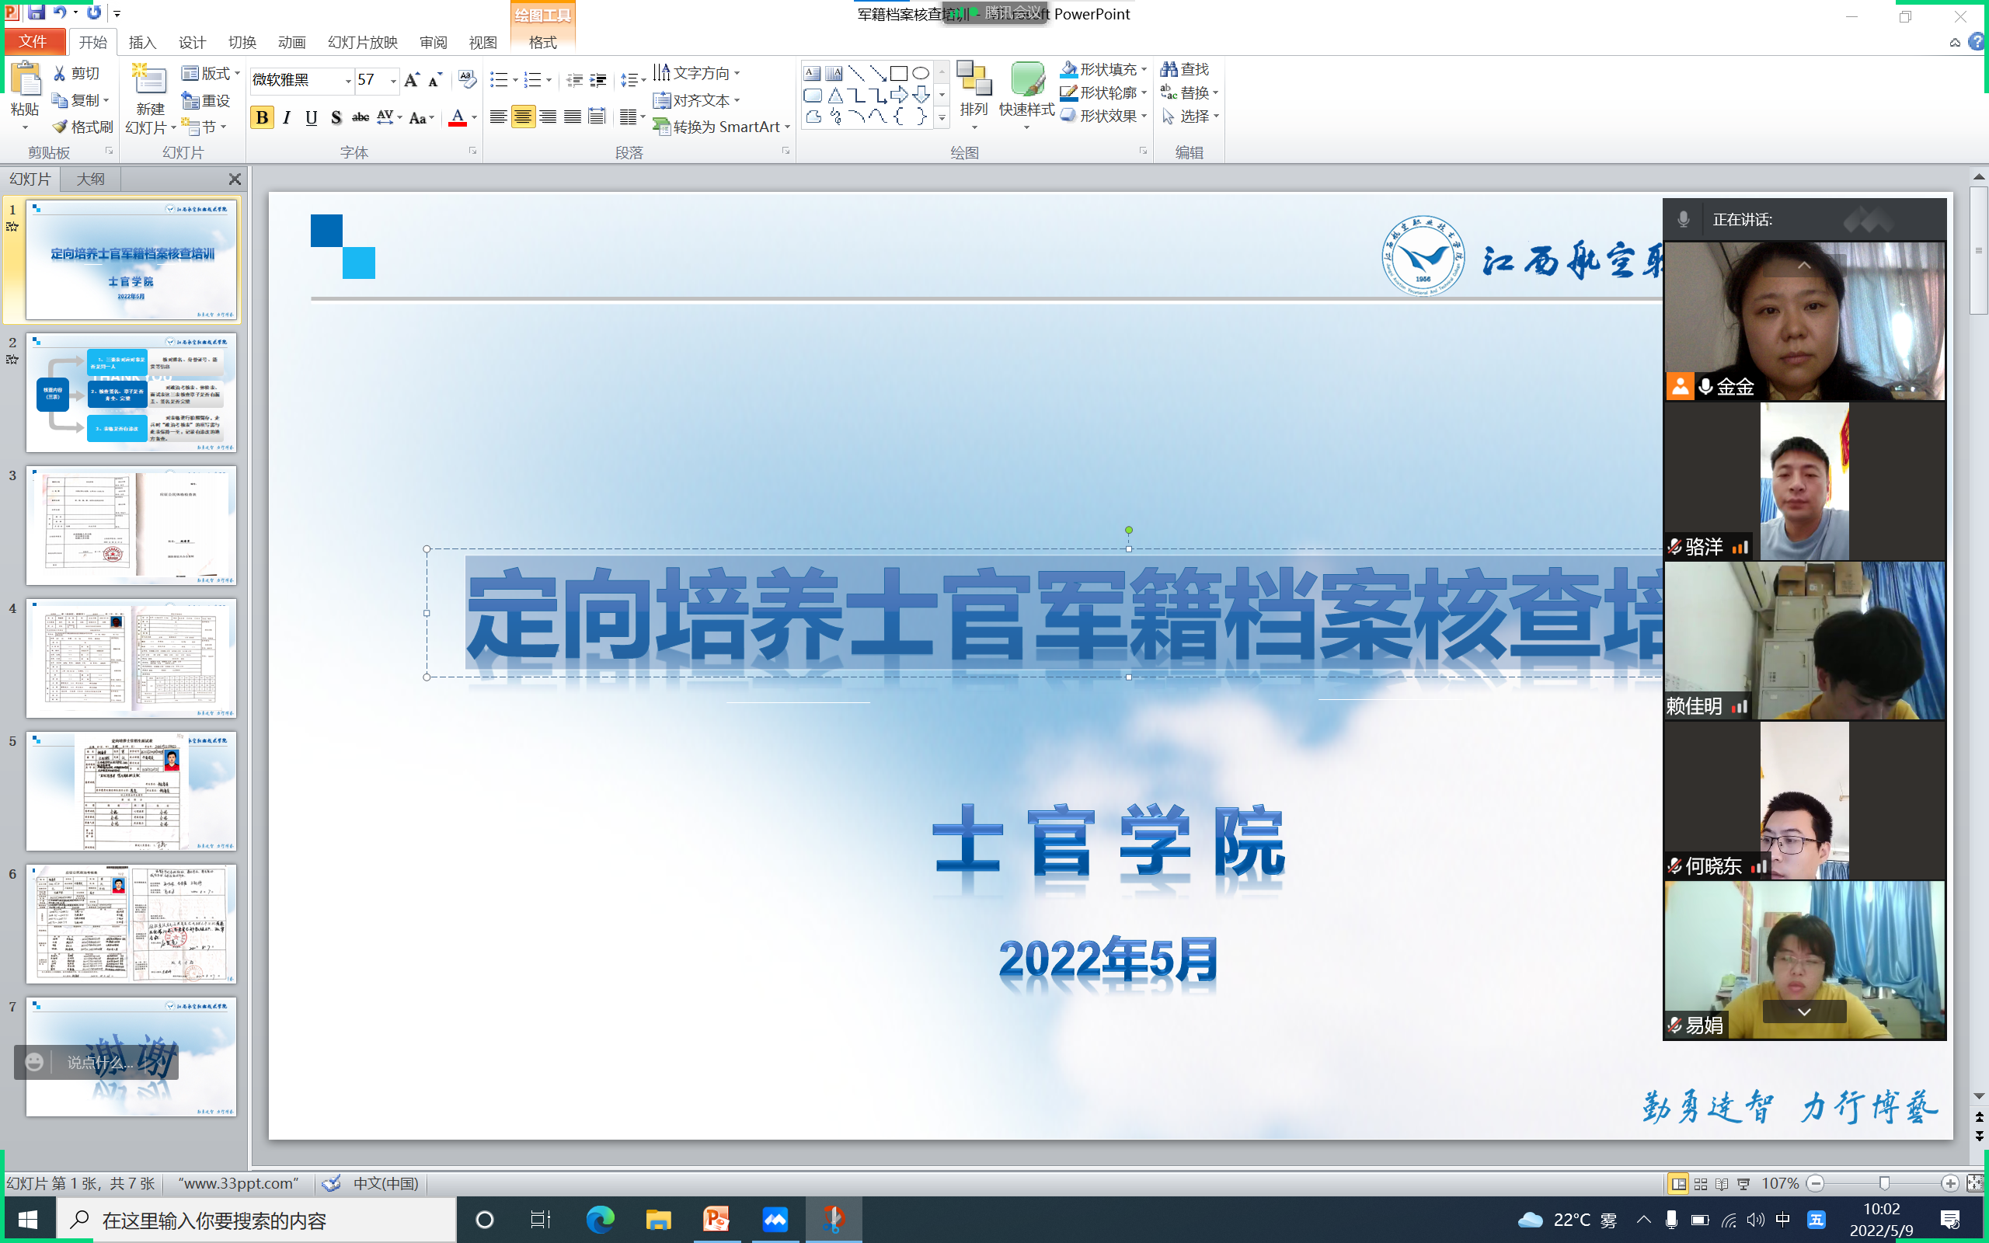Toggle Italic text formatting
Image resolution: width=1989 pixels, height=1243 pixels.
point(286,117)
